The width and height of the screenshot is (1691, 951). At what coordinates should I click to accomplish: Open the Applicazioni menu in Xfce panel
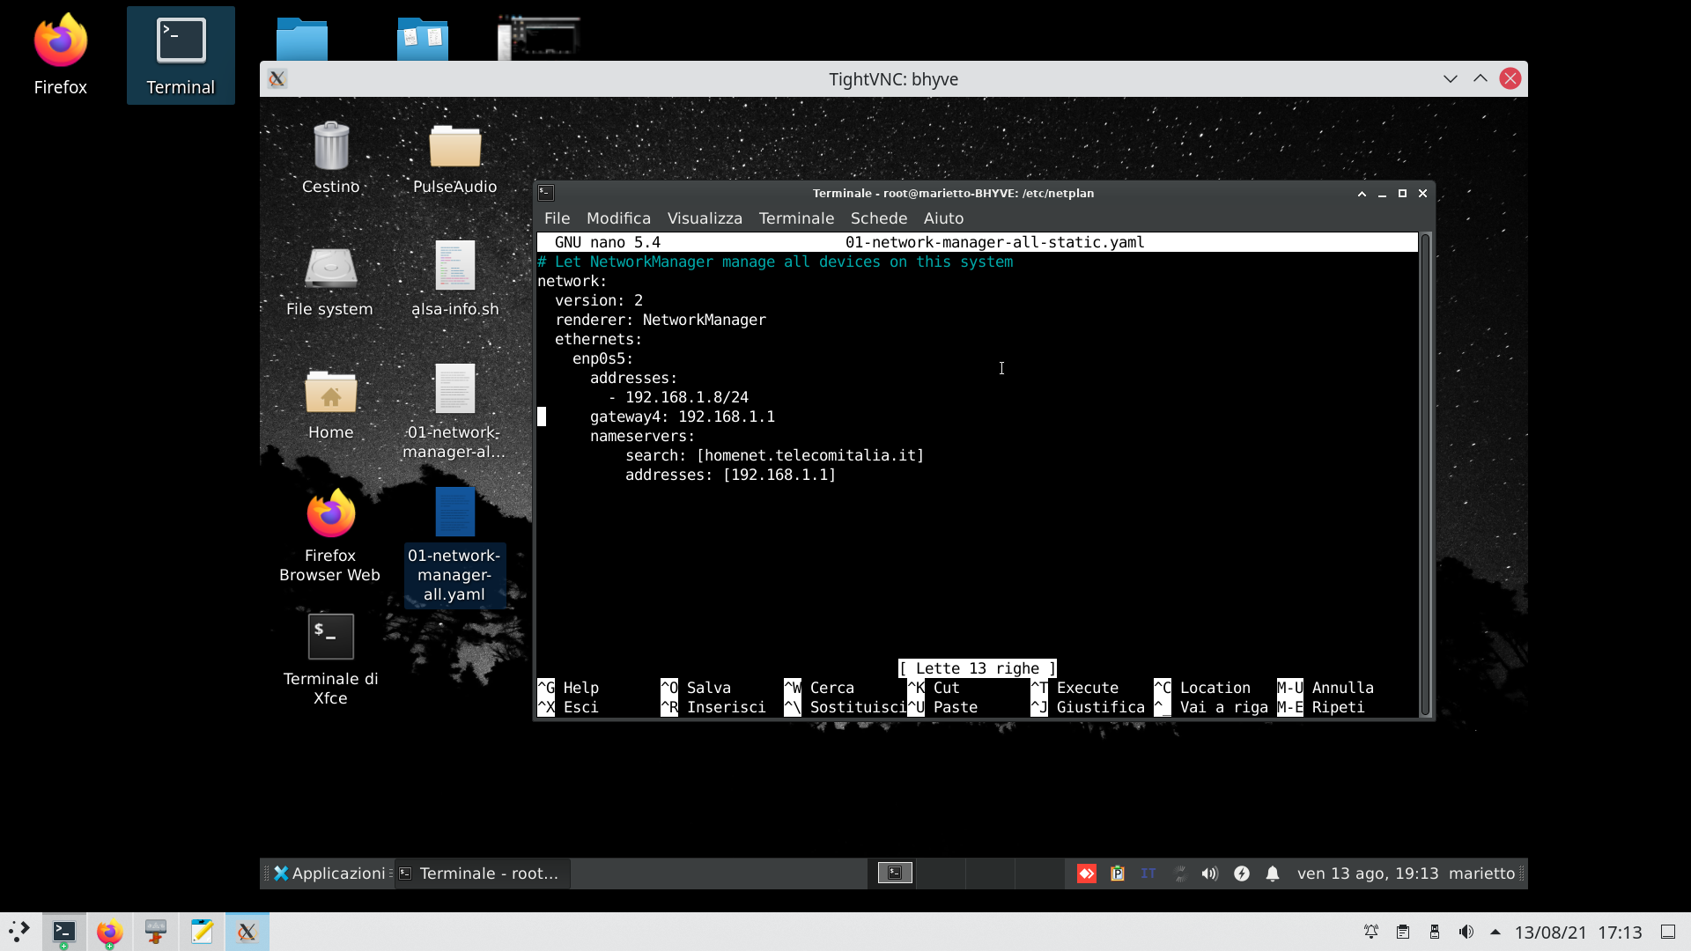(x=329, y=874)
